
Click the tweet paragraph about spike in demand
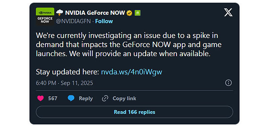pyautogui.click(x=129, y=45)
